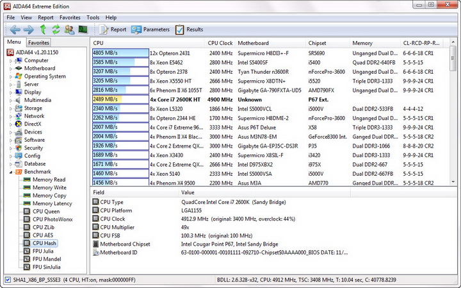Viewport: 461px width, 288px height.
Task: Select the Security shield icon
Action: pyautogui.click(x=19, y=148)
